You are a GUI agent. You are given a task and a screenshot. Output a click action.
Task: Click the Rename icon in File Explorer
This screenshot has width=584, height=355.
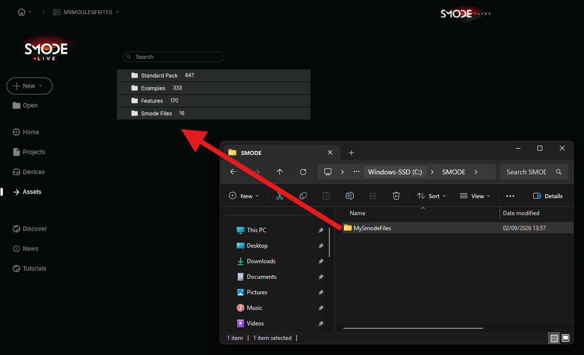click(x=350, y=196)
